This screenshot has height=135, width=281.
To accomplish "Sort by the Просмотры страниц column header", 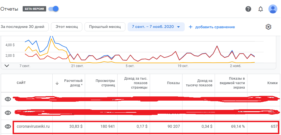I will [x=105, y=83].
